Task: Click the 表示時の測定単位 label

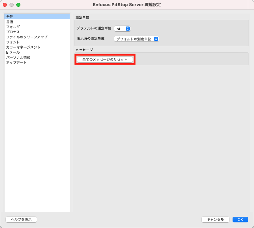Action: 90,38
